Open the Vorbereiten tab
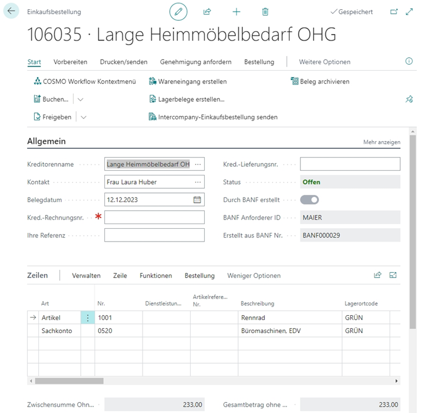Viewport: 436px width, 413px height. (70, 62)
